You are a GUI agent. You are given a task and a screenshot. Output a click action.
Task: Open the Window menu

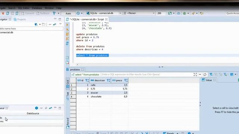coord(49,8)
